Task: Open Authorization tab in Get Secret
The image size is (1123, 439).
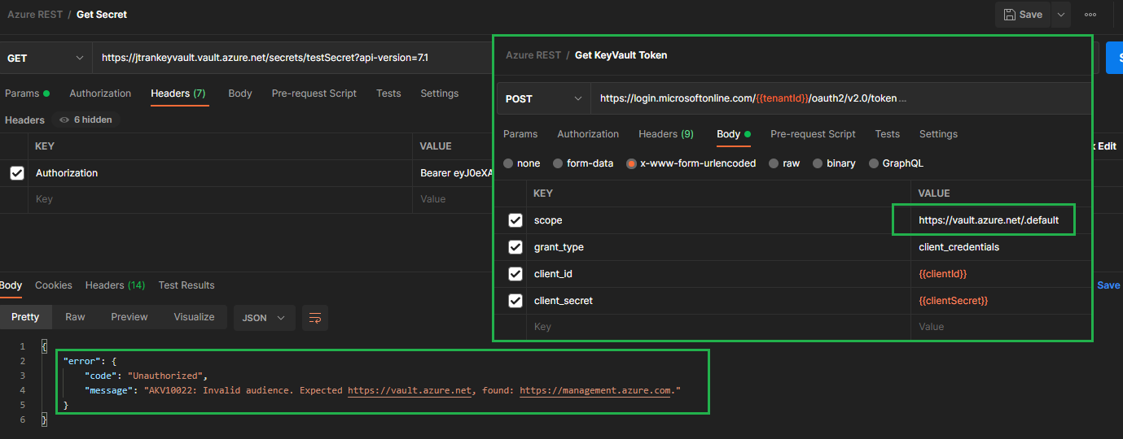Action: click(100, 93)
